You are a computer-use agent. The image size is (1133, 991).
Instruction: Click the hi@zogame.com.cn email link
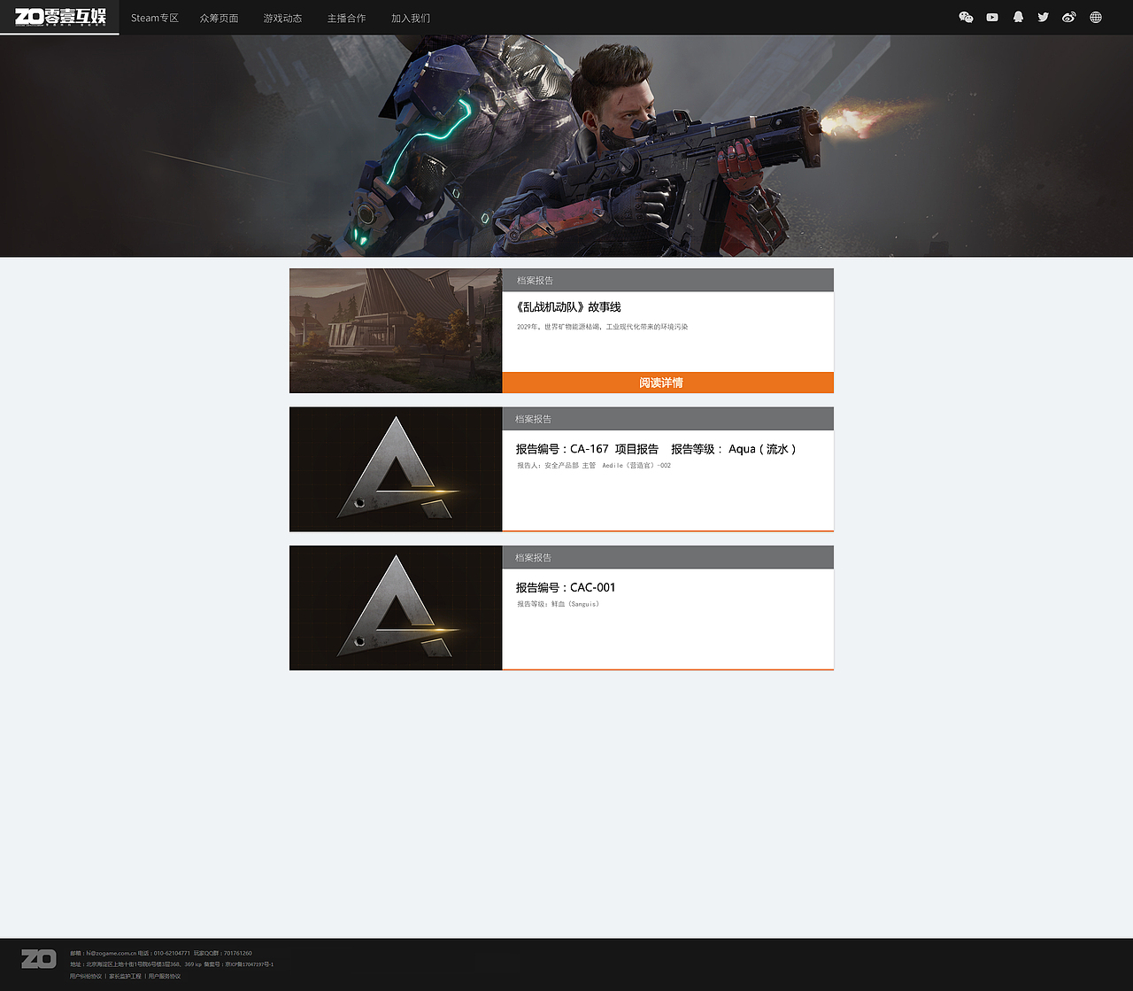pos(111,953)
